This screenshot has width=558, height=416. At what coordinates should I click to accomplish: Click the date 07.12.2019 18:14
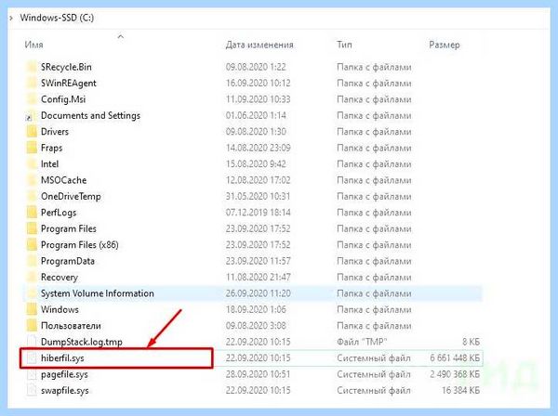258,213
